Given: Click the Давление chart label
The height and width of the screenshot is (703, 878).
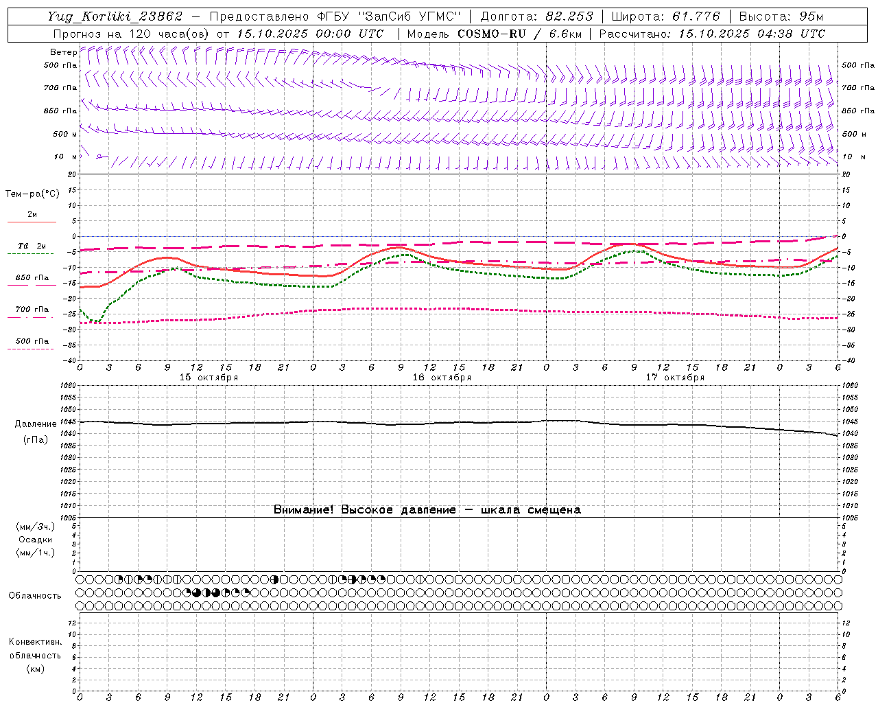Looking at the screenshot, I should (36, 424).
